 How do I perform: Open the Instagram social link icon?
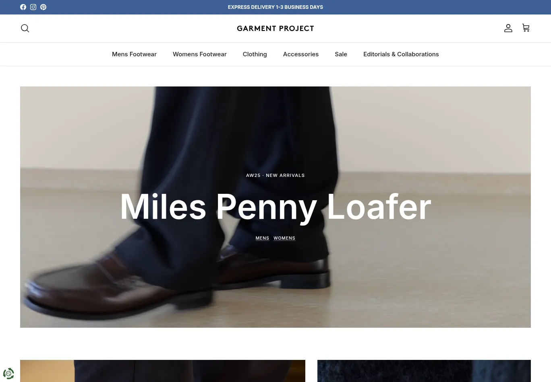[33, 7]
